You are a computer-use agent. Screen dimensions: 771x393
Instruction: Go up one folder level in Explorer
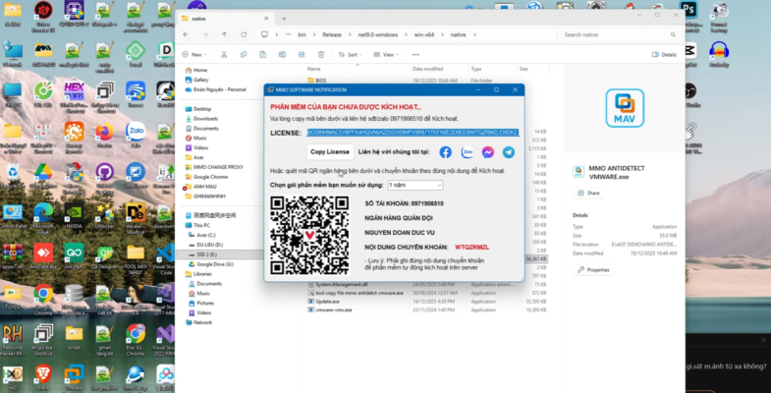tap(224, 34)
